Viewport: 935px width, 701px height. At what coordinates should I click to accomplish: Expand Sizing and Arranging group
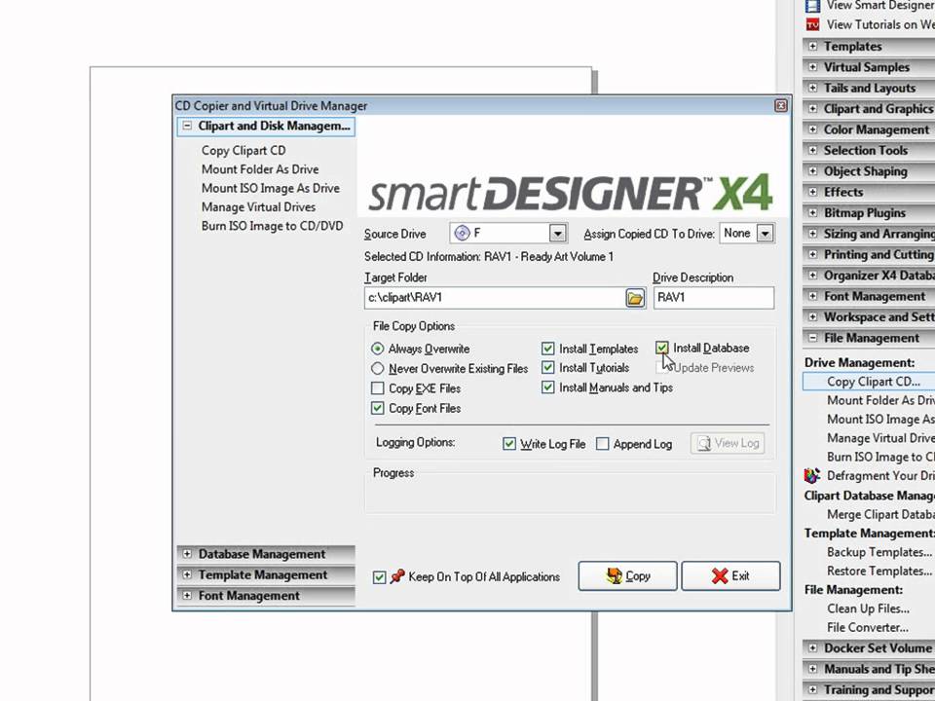tap(812, 234)
